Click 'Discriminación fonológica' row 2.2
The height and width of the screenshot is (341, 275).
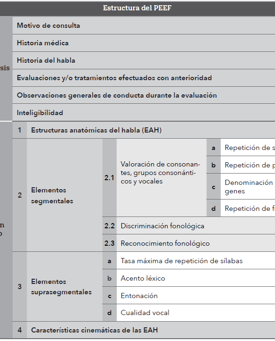click(x=189, y=226)
